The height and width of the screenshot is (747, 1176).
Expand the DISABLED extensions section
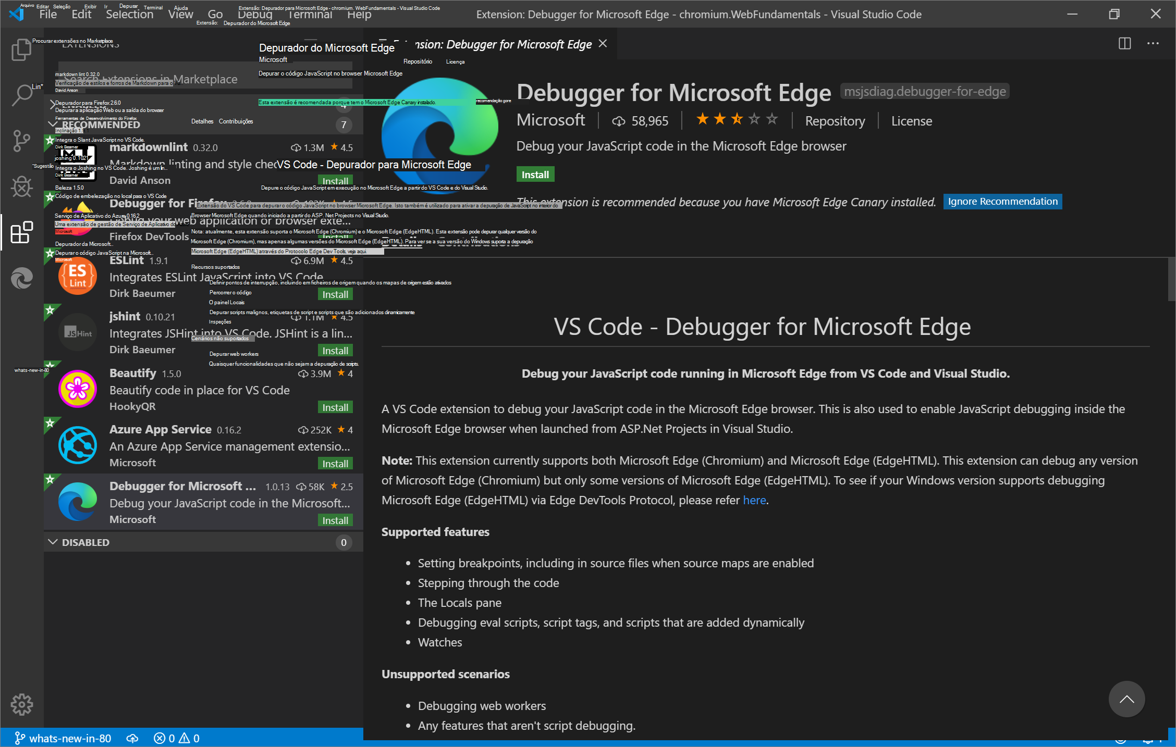[x=53, y=542]
